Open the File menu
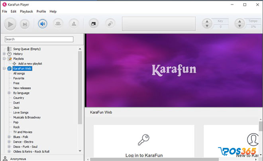The image size is (263, 161). pos(4,12)
